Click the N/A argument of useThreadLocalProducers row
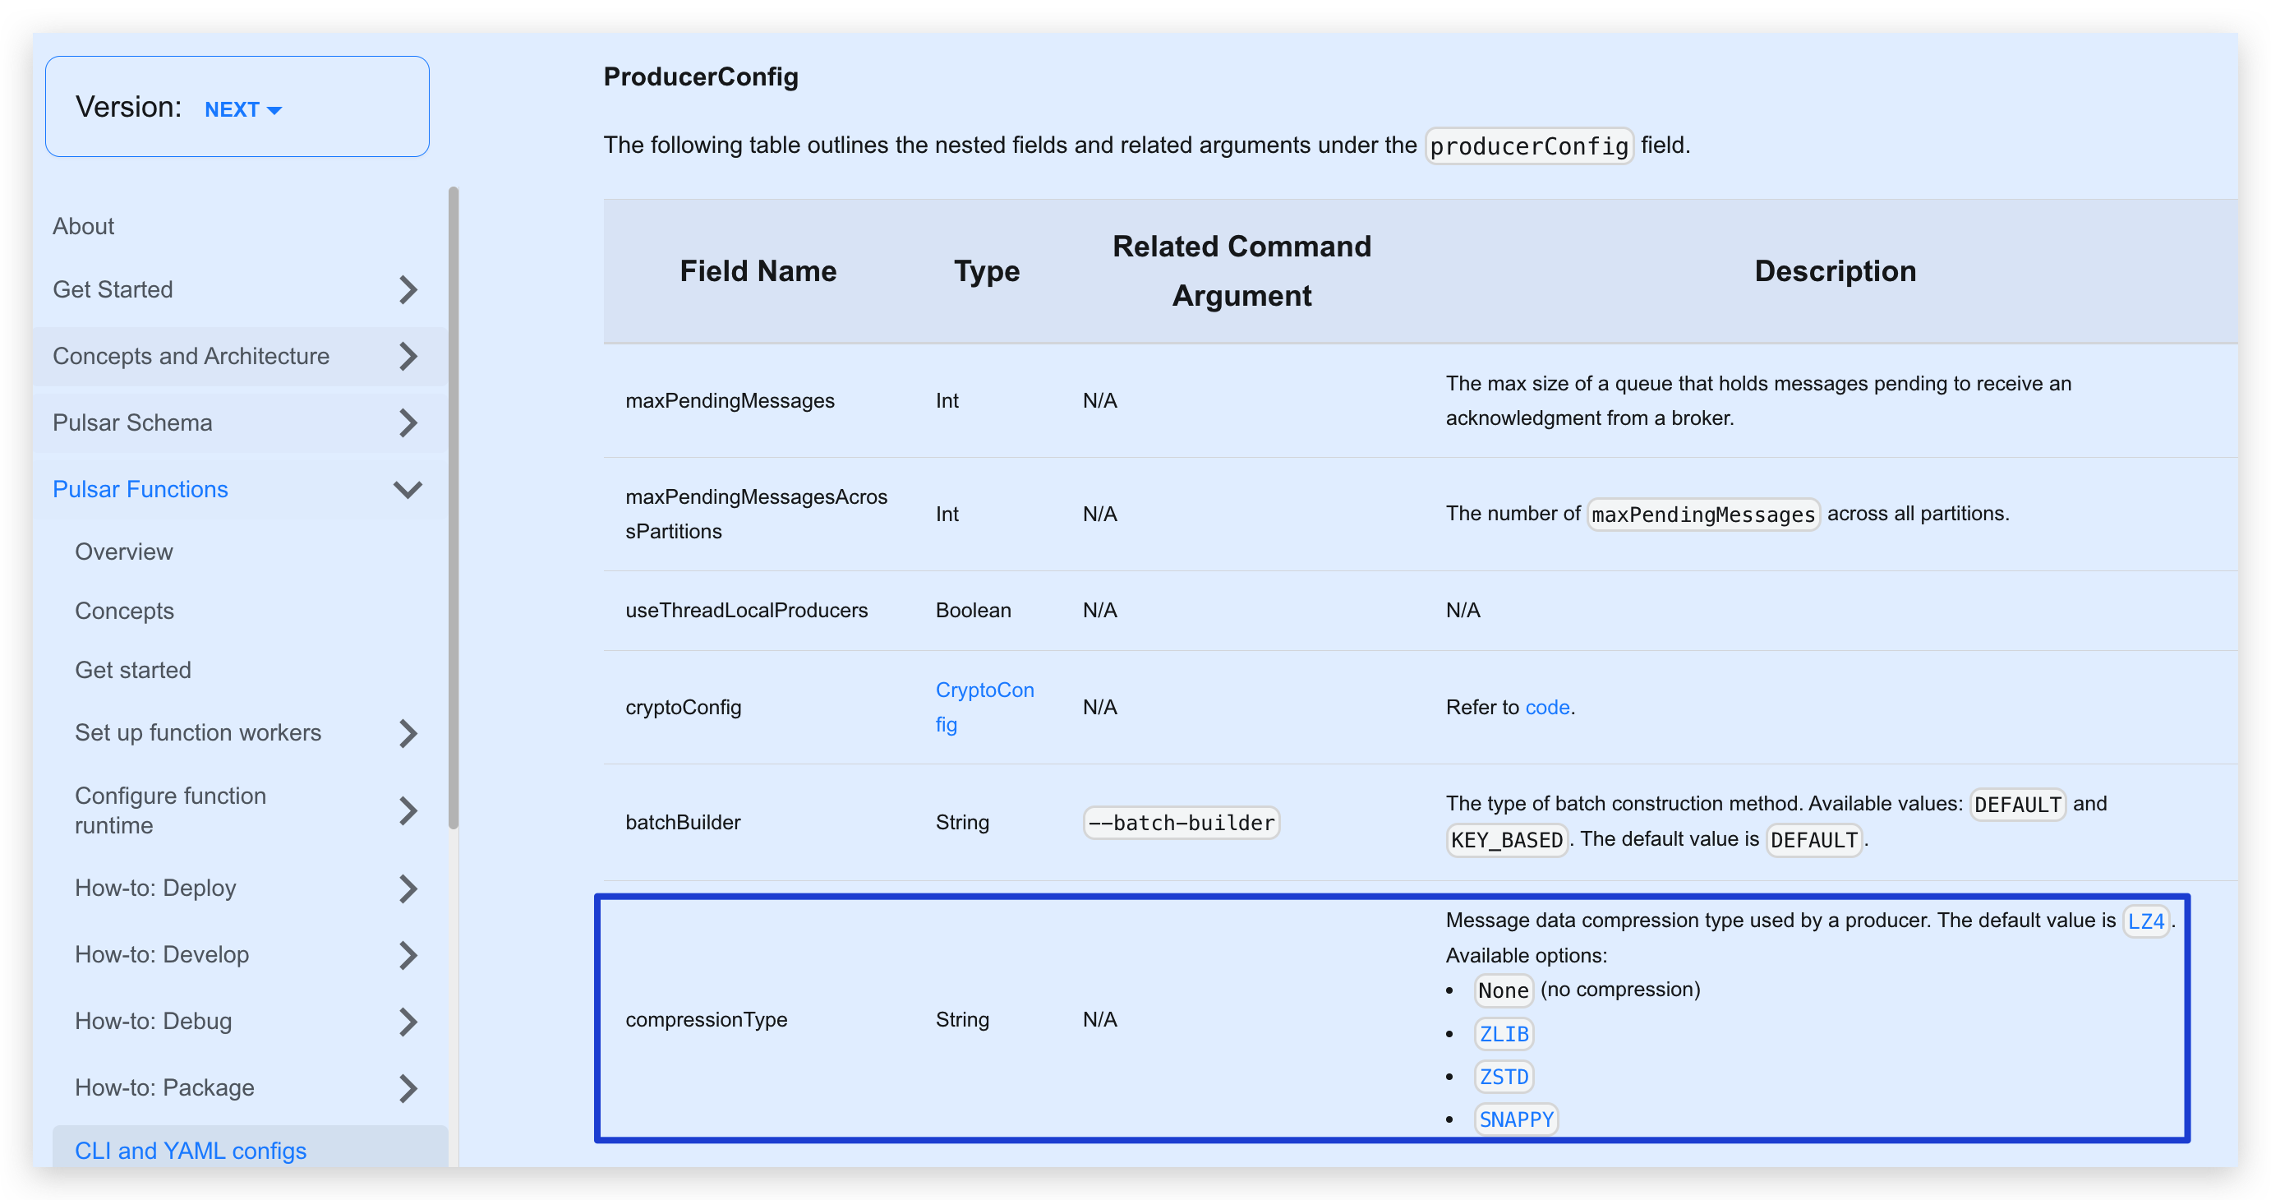Screen dimensions: 2271x1200 [x=1100, y=610]
